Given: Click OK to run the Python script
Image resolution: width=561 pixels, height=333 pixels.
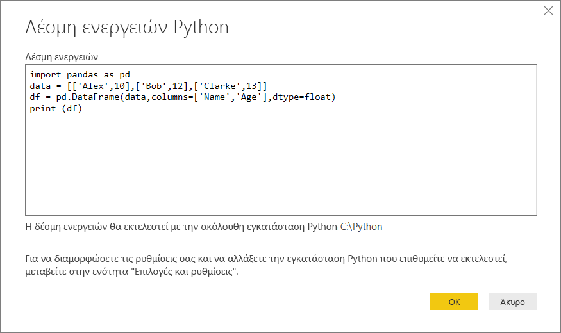Looking at the screenshot, I should 454,301.
